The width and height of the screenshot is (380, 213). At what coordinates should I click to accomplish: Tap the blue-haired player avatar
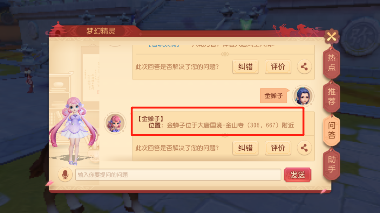tap(303, 96)
